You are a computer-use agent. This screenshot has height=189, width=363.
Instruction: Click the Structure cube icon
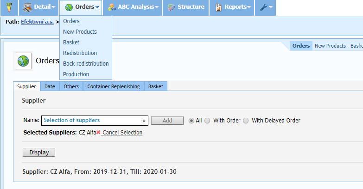(x=172, y=7)
